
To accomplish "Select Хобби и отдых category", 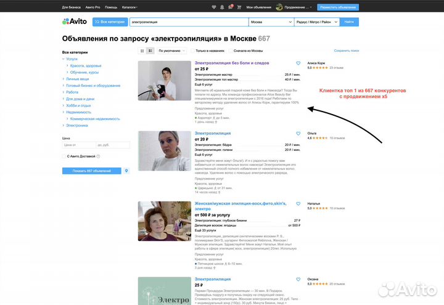I will 78,105.
